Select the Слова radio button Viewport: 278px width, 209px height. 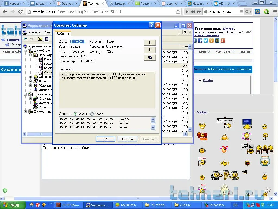click(92, 114)
